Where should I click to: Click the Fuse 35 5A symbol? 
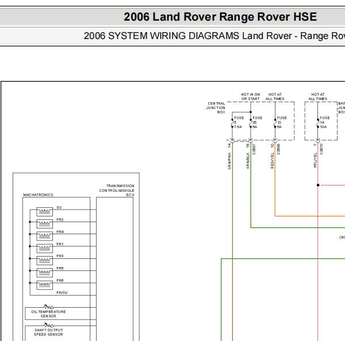click(x=251, y=123)
